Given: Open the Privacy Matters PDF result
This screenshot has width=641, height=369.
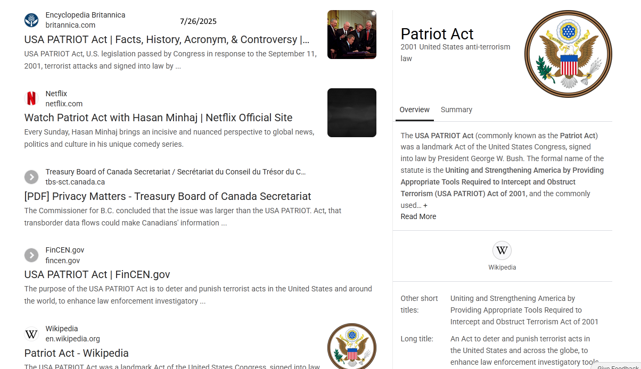Looking at the screenshot, I should (x=168, y=196).
